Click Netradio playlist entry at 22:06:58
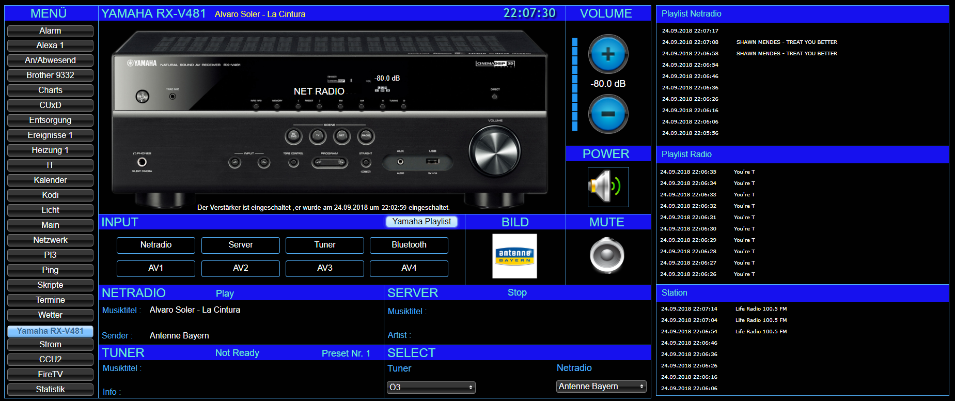Viewport: 955px width, 401px height. [x=749, y=54]
